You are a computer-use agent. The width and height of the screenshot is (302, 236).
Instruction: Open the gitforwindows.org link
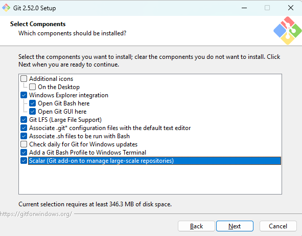[x=36, y=214]
